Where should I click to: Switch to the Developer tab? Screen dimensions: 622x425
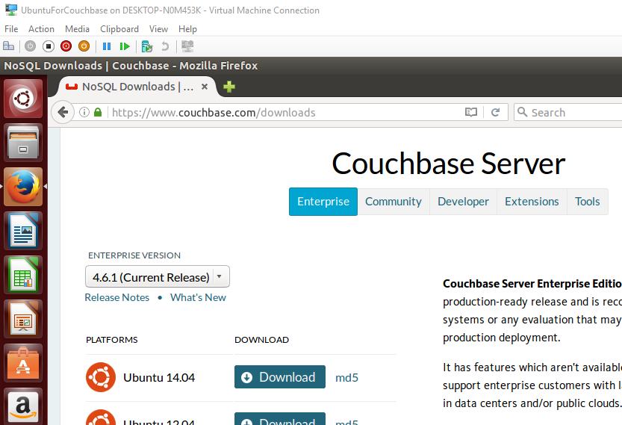coord(463,202)
